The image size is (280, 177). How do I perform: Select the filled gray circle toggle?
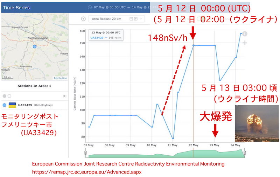[x=5, y=96]
